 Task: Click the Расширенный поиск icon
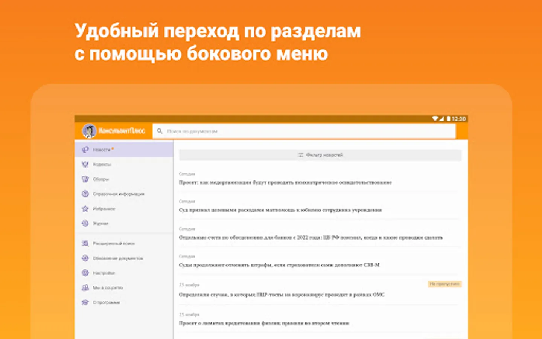tap(85, 243)
